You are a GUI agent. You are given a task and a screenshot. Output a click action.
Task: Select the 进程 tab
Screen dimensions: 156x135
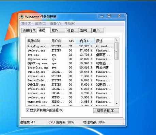[x=44, y=30]
